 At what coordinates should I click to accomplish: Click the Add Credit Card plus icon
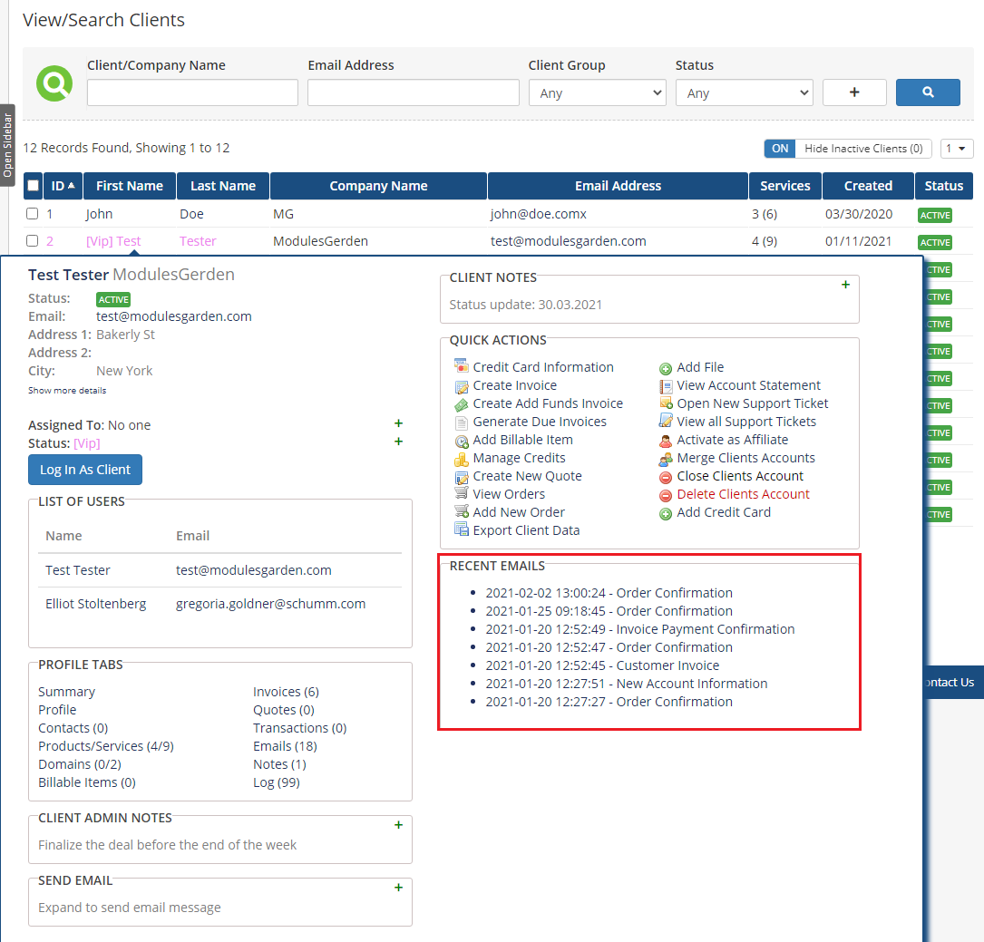pyautogui.click(x=665, y=514)
